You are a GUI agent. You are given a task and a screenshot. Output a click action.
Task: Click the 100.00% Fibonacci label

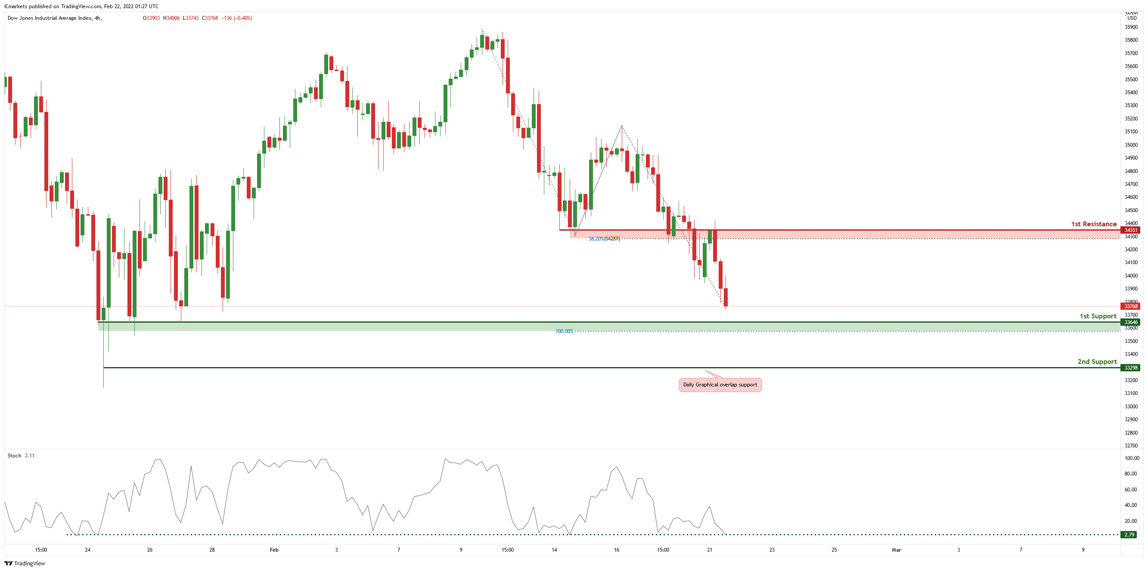564,331
